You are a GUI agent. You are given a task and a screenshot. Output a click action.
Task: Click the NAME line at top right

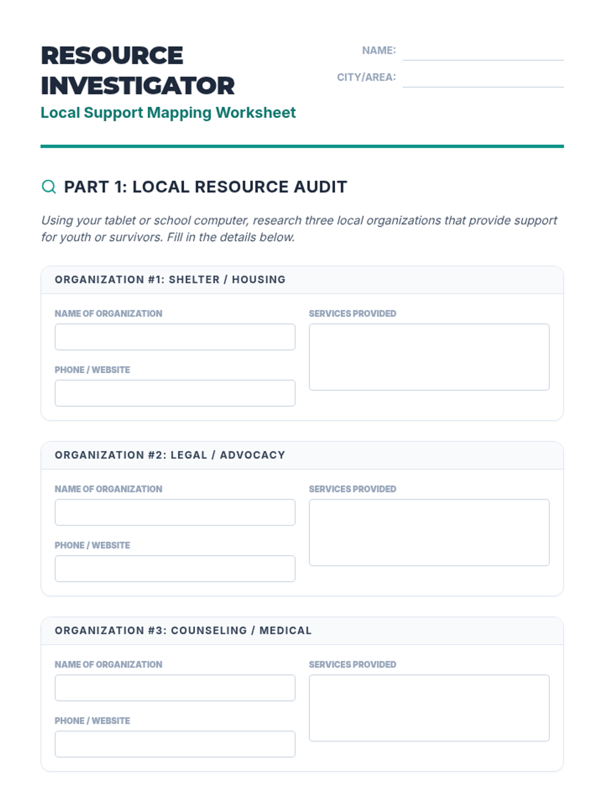(x=483, y=52)
